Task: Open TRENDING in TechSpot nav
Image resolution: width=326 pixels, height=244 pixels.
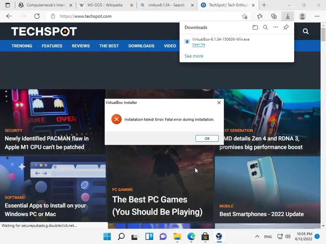Action: tap(22, 46)
